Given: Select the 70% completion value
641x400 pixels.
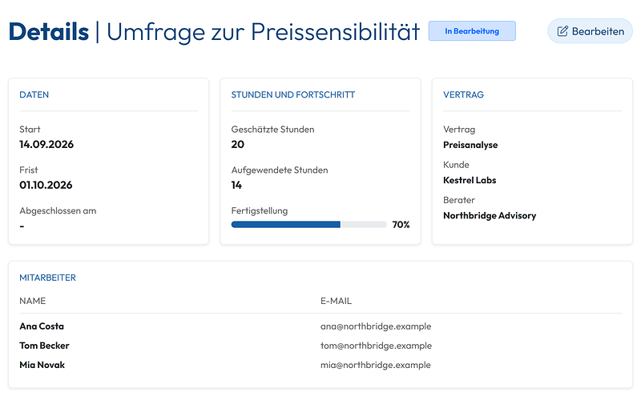Looking at the screenshot, I should coord(401,225).
